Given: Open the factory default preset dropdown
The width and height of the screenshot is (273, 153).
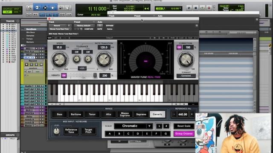Looking at the screenshot, I should 84,25.
